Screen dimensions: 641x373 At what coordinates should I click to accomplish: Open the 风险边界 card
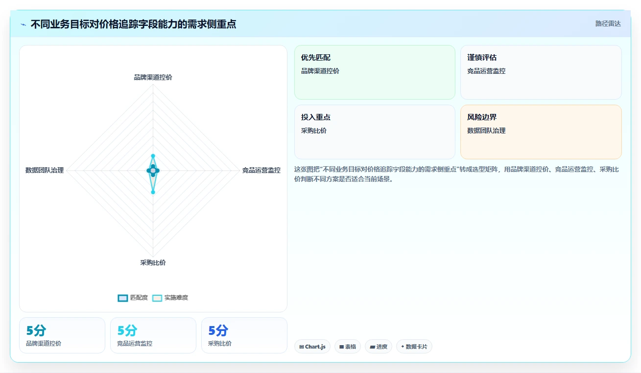pos(541,132)
